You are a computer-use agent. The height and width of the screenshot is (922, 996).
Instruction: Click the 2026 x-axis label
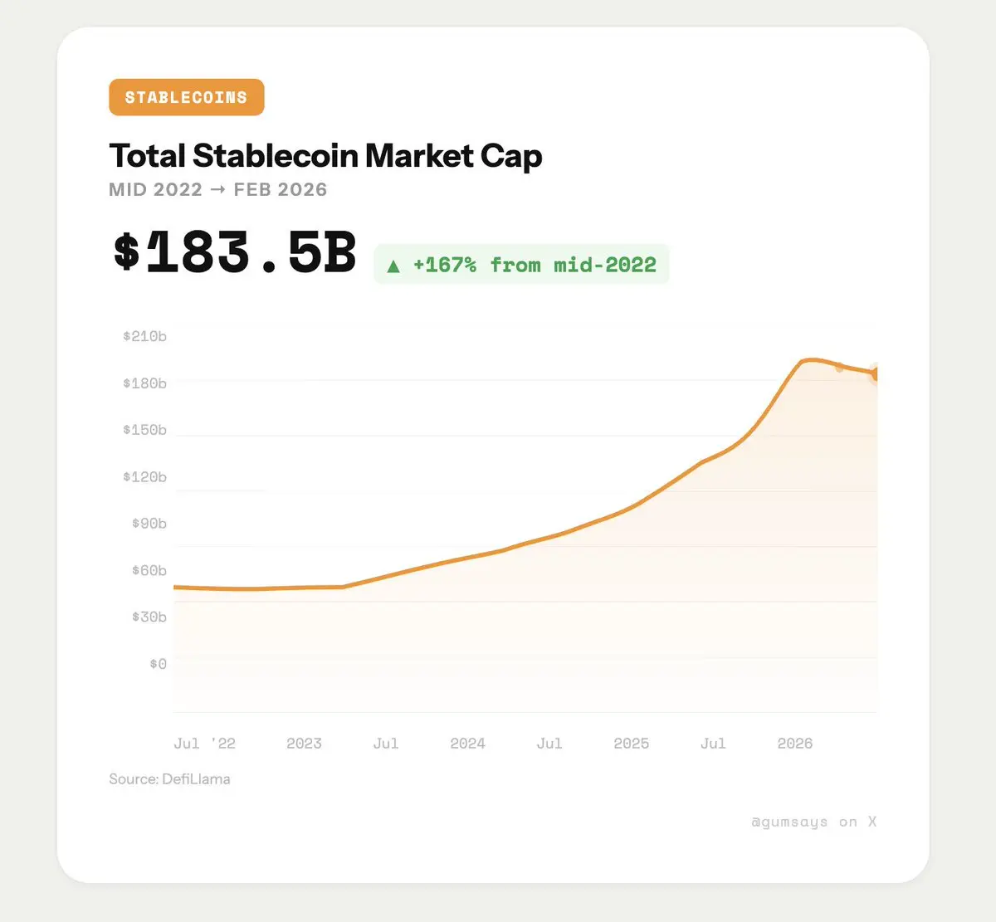coord(794,744)
